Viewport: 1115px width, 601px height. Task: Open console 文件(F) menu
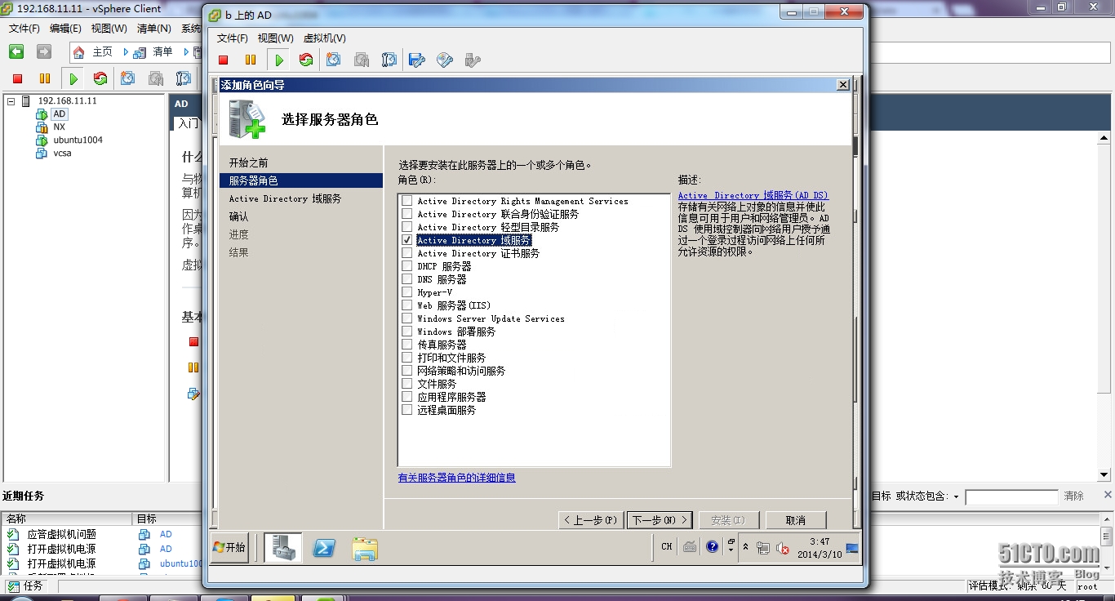point(233,38)
